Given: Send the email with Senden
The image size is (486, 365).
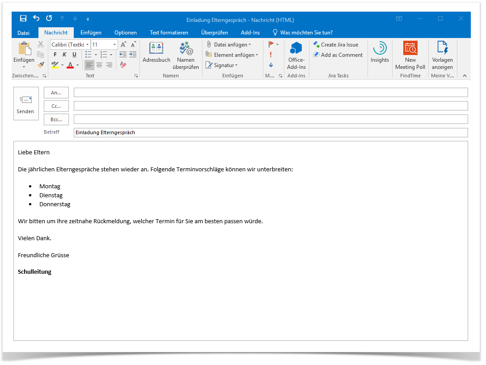Looking at the screenshot, I should pyautogui.click(x=26, y=104).
